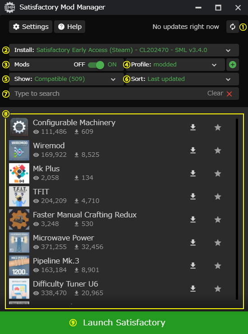The height and width of the screenshot is (334, 248).
Task: Open the Install game version dropdown
Action: (124, 50)
